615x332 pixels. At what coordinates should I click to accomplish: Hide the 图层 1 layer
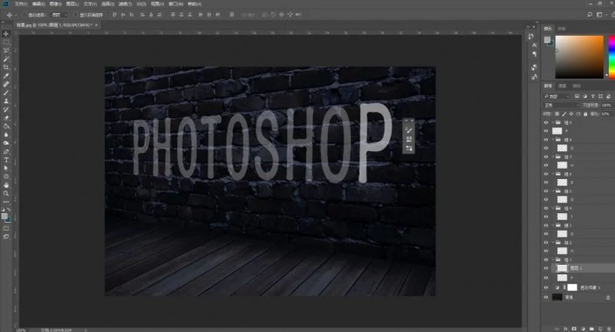pyautogui.click(x=546, y=268)
